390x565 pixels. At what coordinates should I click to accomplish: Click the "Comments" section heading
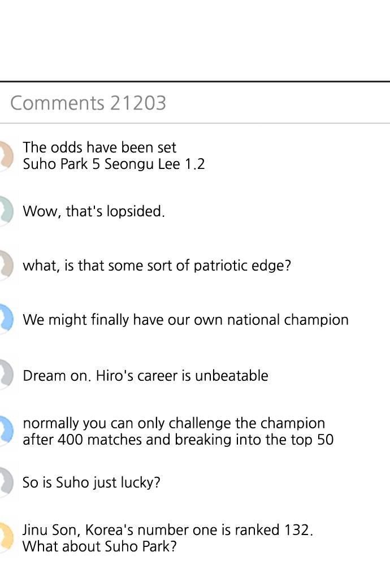57,103
